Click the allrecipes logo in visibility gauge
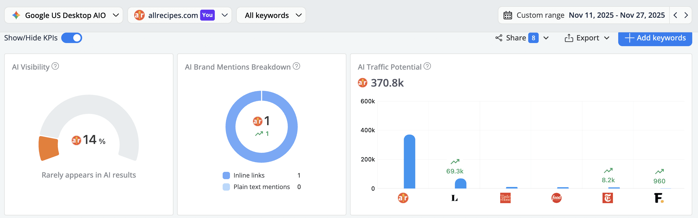 (76, 140)
